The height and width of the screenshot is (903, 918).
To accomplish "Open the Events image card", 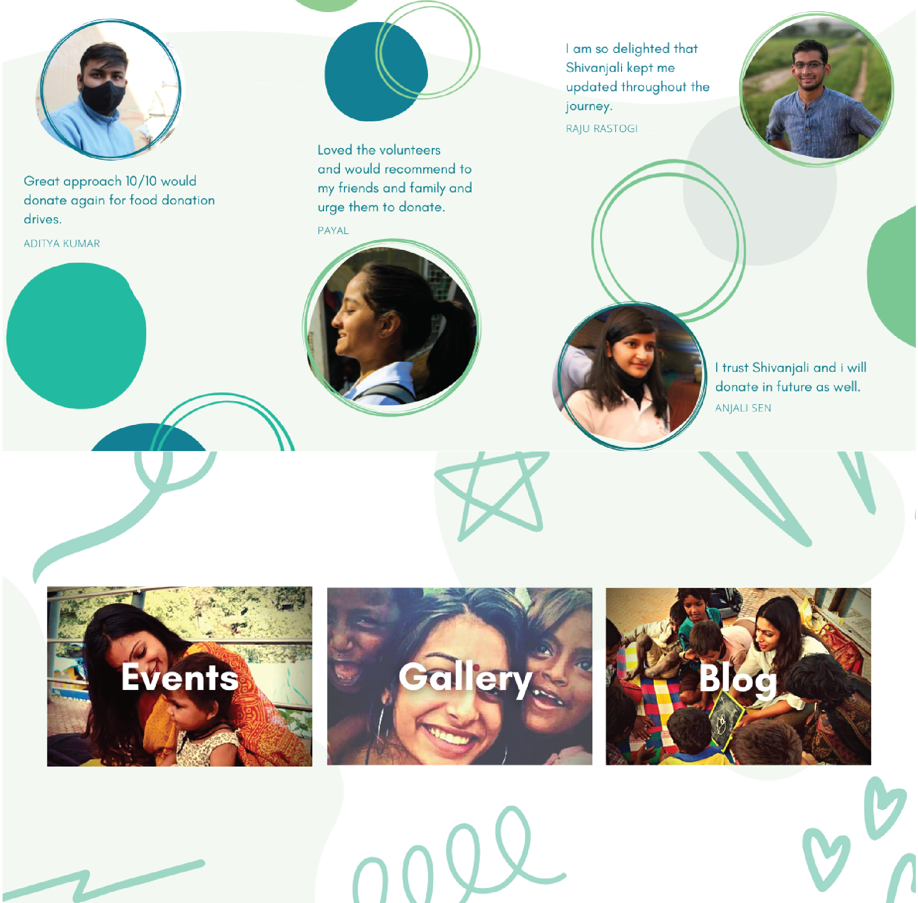I will [180, 676].
